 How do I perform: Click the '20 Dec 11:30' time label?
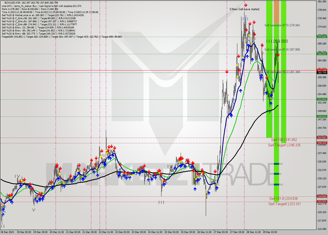57,232
